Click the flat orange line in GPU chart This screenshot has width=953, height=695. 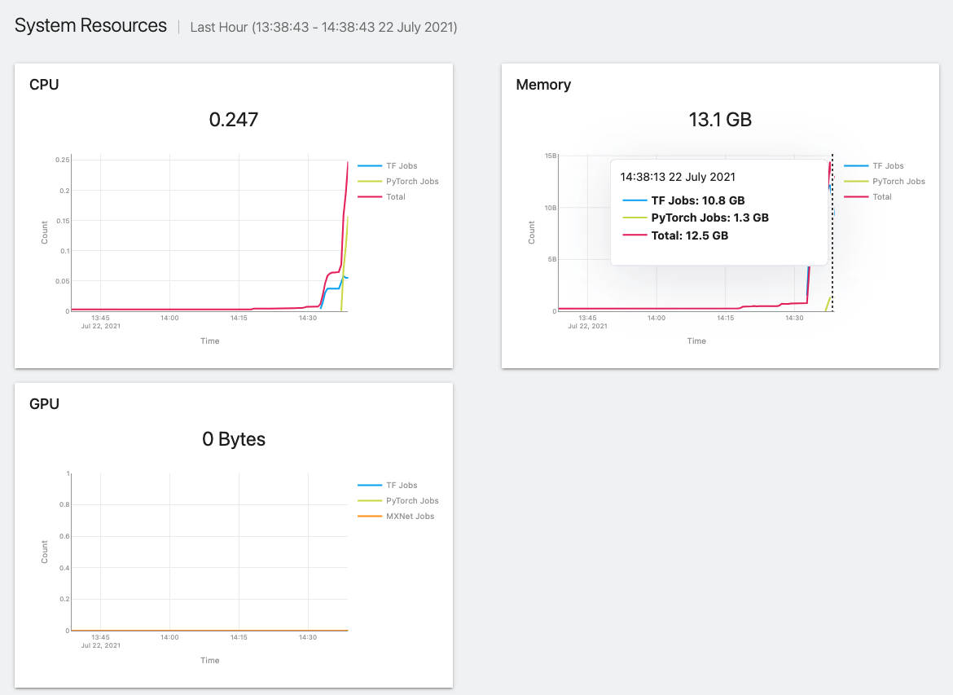click(x=209, y=631)
